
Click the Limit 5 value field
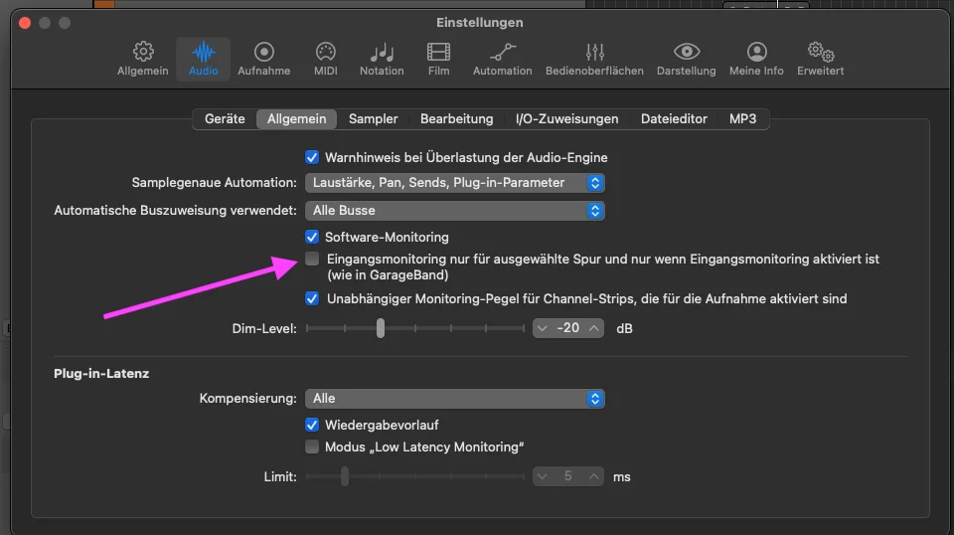(568, 476)
